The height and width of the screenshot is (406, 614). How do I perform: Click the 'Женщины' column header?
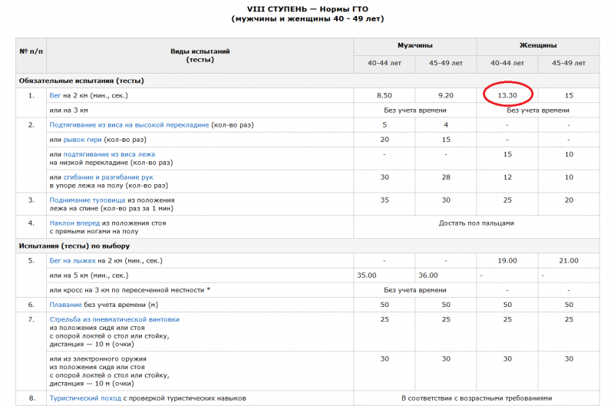point(537,46)
